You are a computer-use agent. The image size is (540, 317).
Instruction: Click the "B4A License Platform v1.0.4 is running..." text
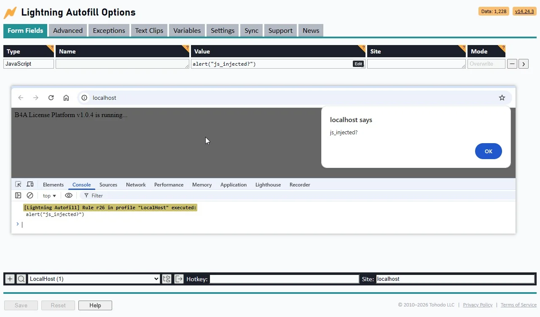coord(71,115)
